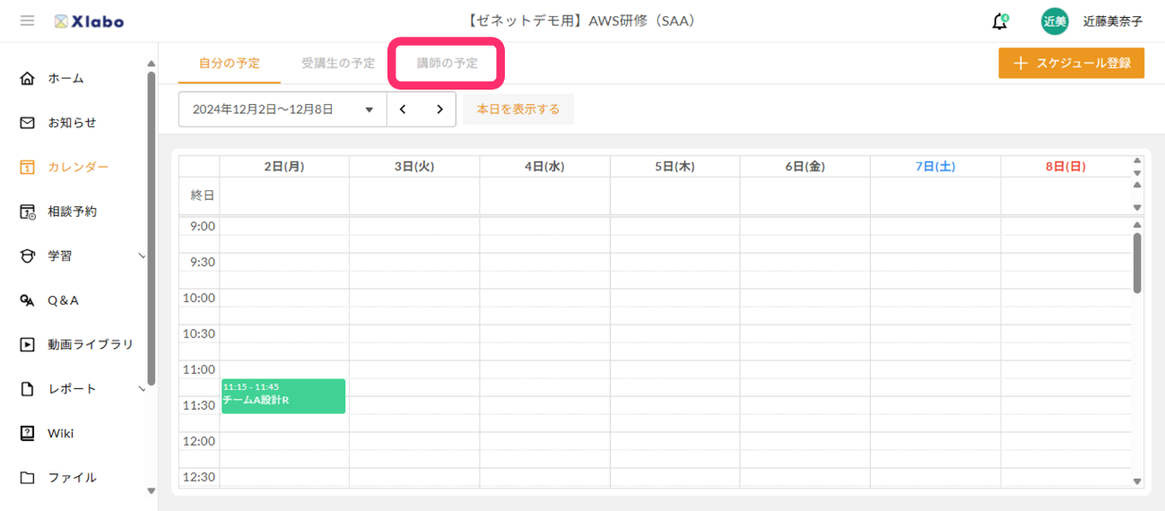Click the Wiki book icon

point(28,433)
